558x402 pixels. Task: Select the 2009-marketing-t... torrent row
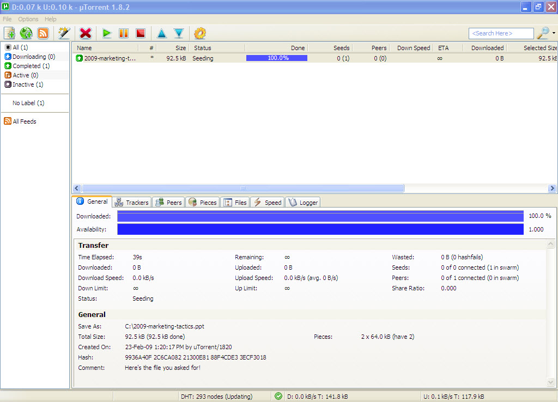point(314,58)
